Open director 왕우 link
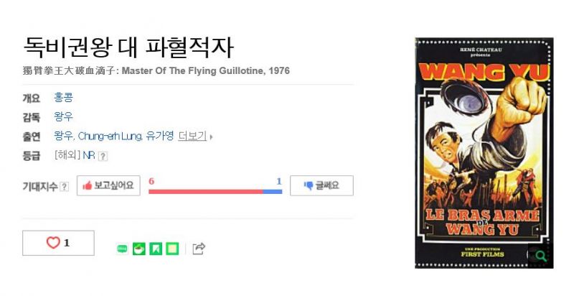This screenshot has height=296, width=574. point(63,117)
